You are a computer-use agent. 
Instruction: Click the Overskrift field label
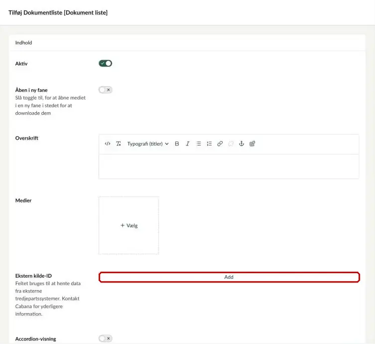click(26, 138)
